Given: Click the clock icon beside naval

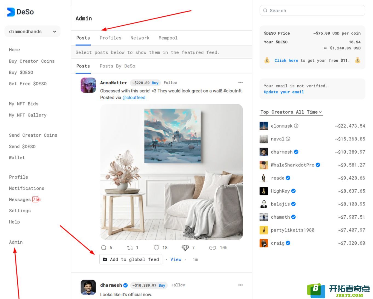Looking at the screenshot, I should (x=288, y=139).
